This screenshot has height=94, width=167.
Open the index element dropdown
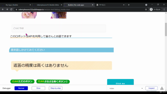126,88
